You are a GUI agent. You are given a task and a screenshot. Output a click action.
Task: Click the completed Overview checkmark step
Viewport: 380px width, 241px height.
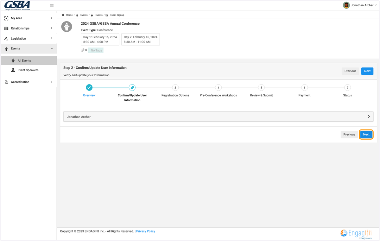[89, 87]
